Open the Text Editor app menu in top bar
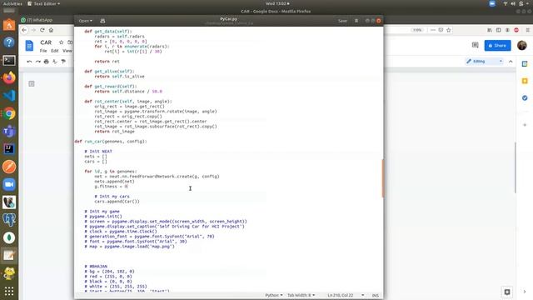The height and width of the screenshot is (300, 533). click(x=43, y=3)
